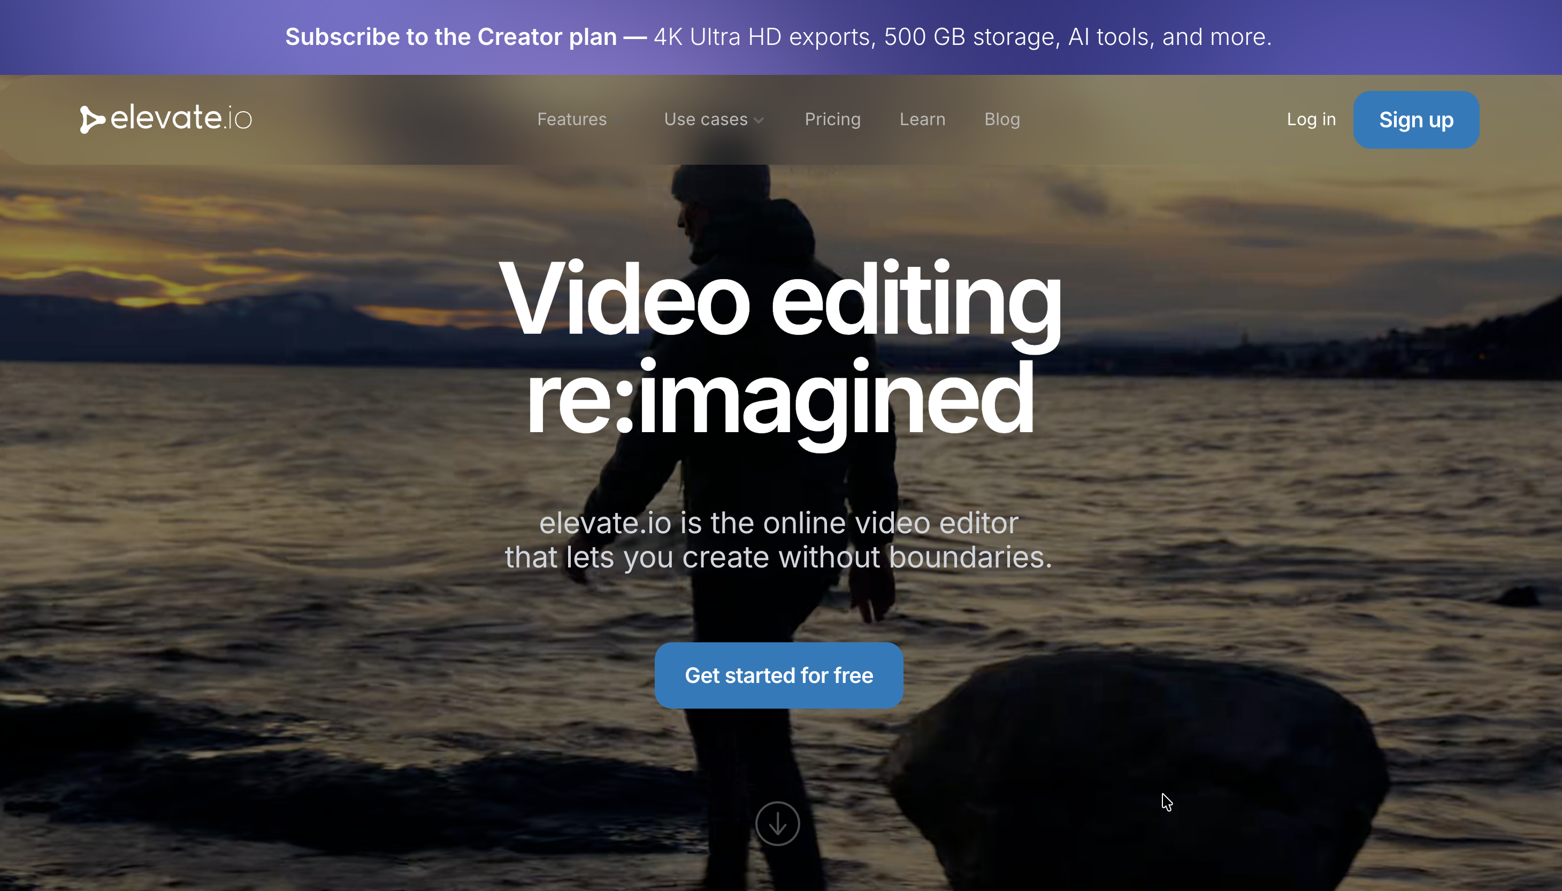
Task: Open the Learn page
Action: point(922,119)
